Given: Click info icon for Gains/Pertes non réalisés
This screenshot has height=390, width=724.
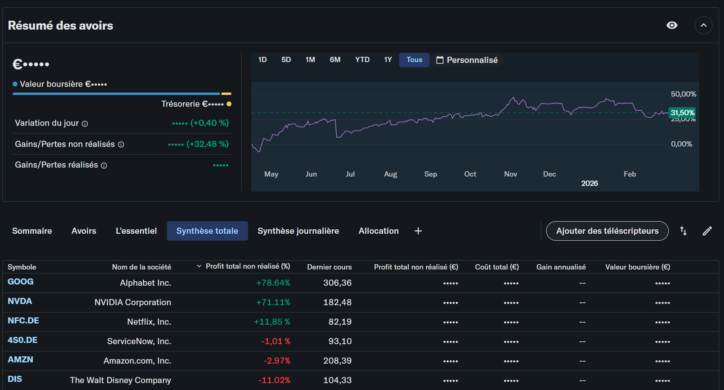Looking at the screenshot, I should tap(121, 144).
